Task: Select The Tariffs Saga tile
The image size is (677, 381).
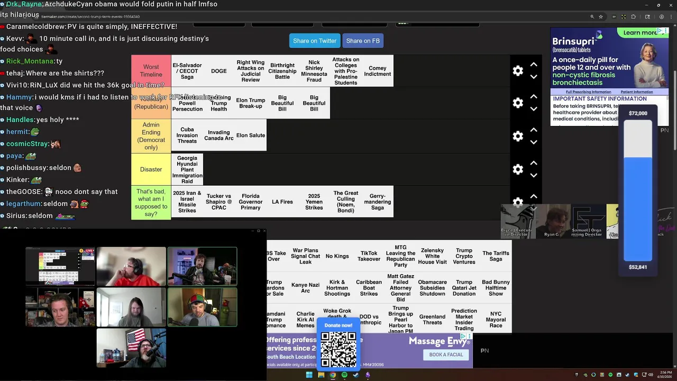Action: [496, 256]
